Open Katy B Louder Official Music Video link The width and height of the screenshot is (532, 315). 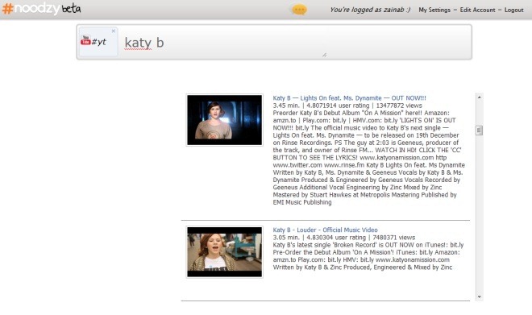coord(325,230)
